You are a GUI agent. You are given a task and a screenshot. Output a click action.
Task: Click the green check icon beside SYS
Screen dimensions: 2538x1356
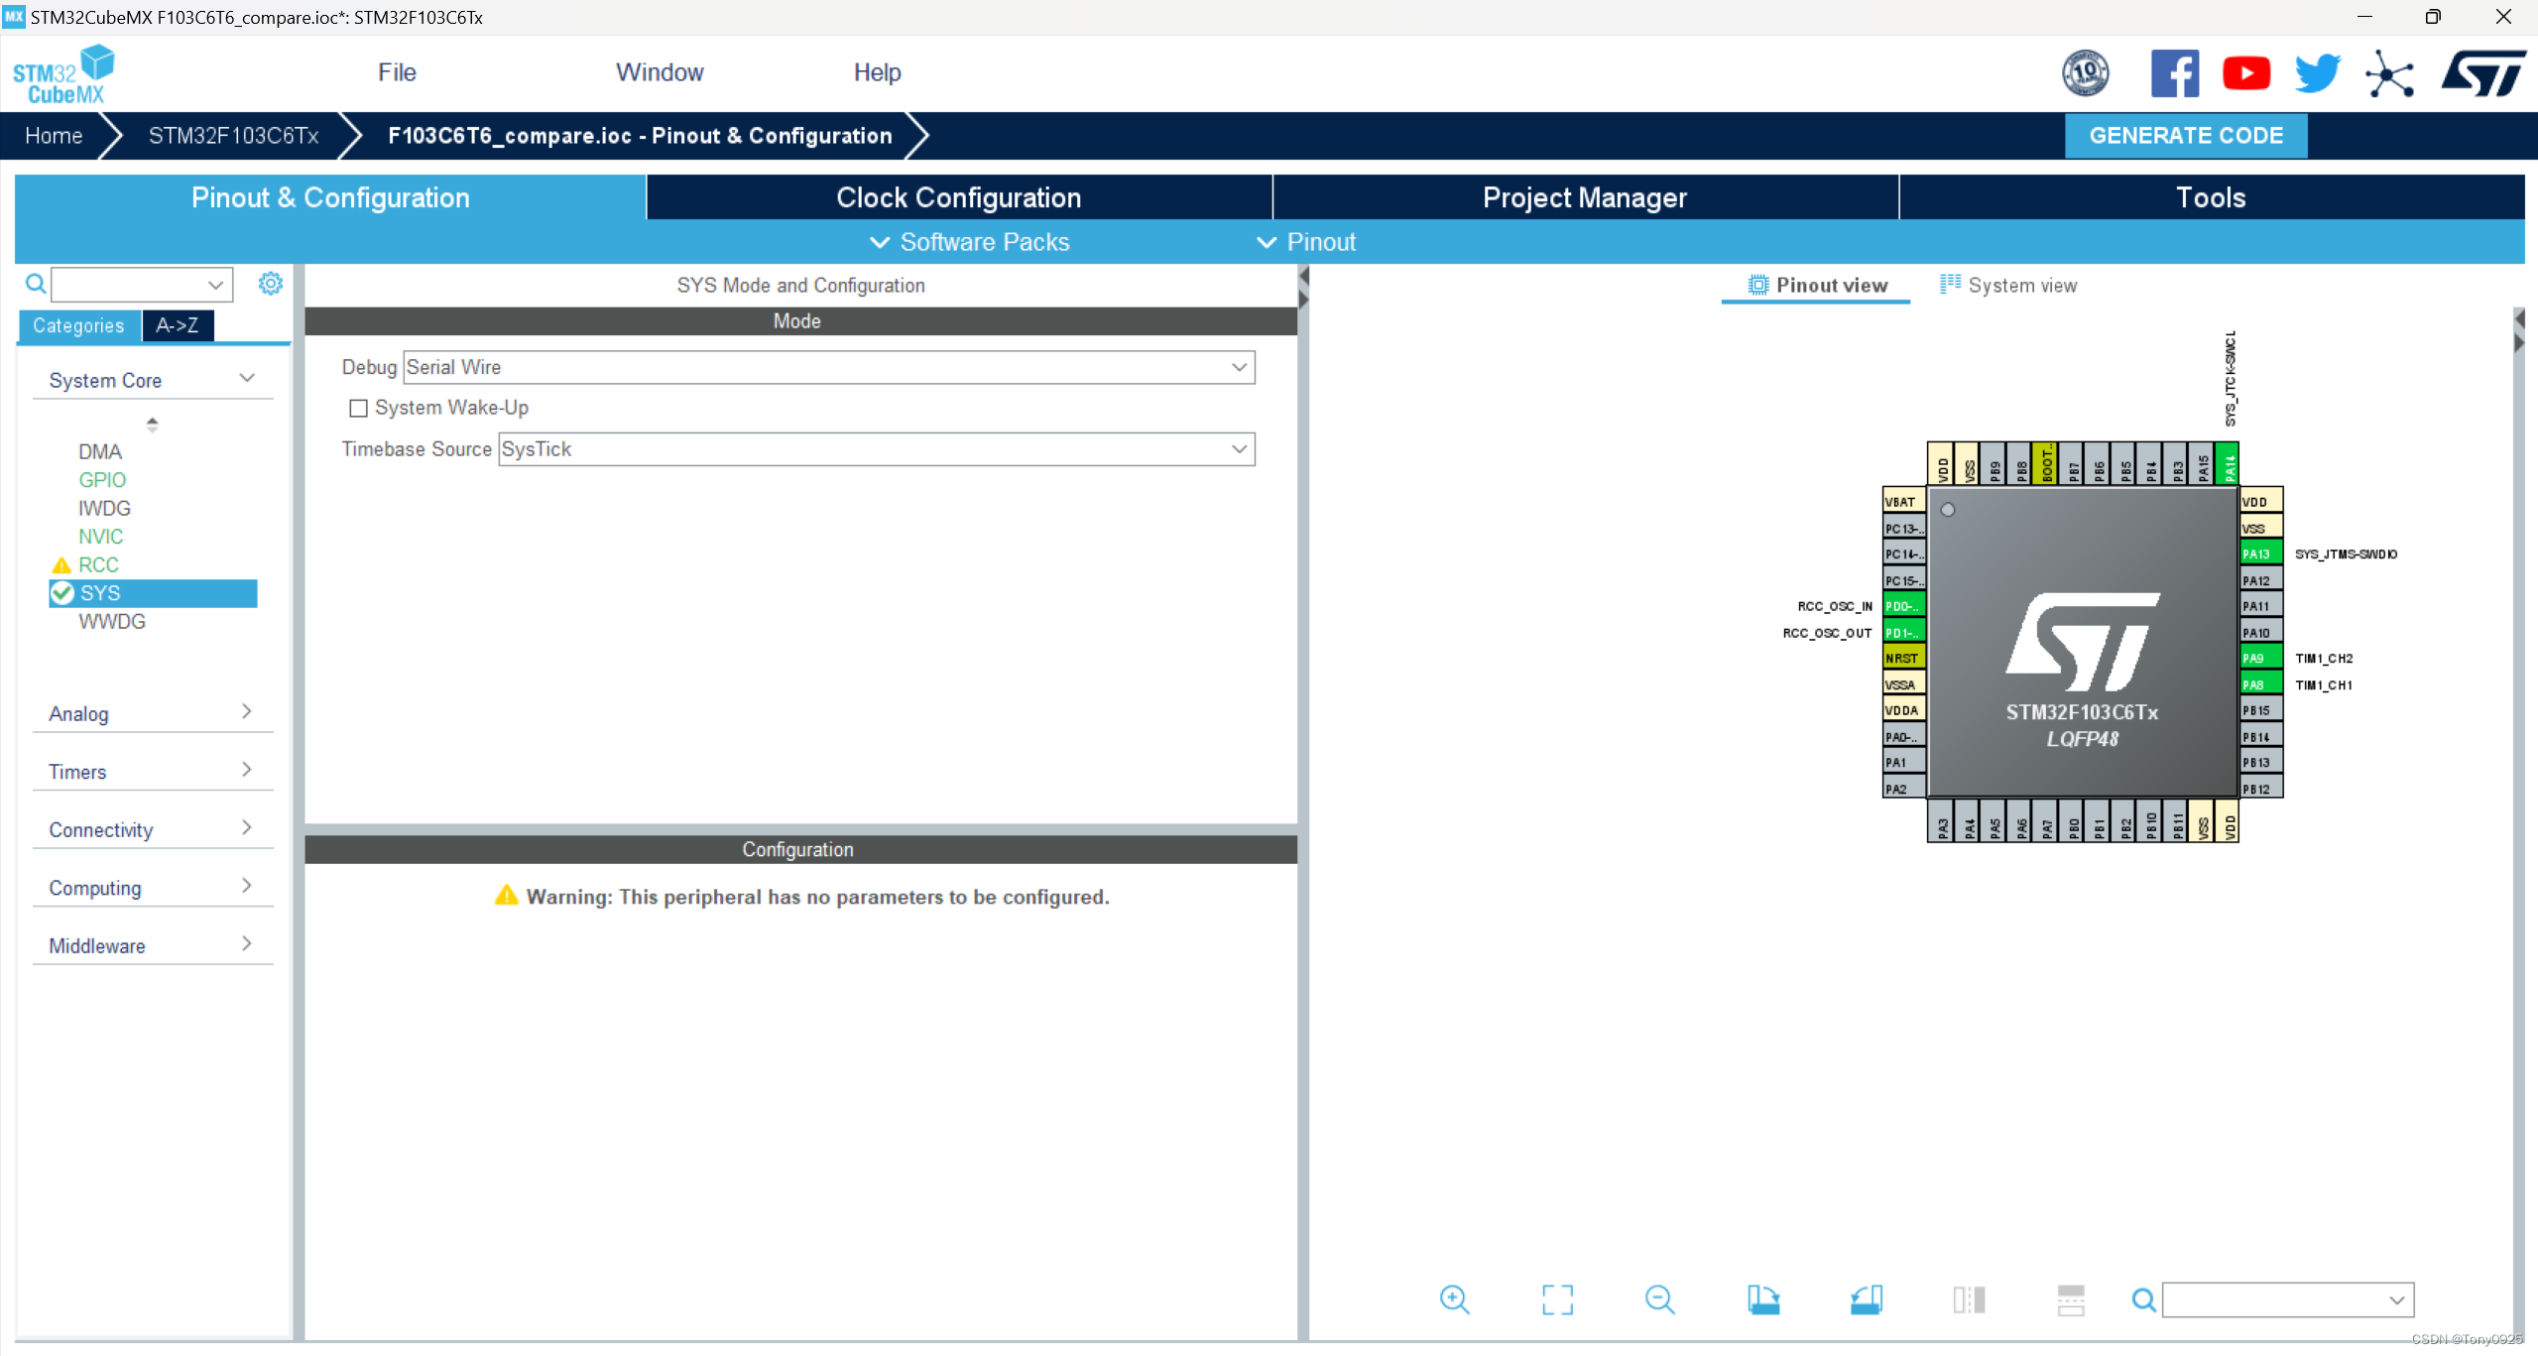[62, 593]
